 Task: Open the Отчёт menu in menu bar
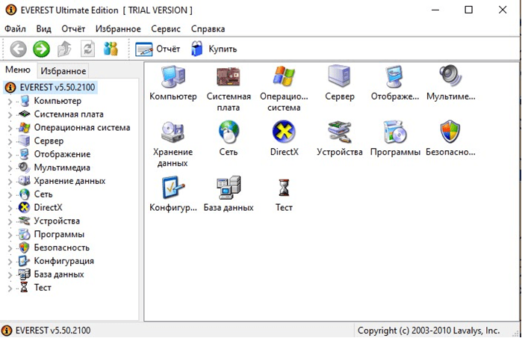73,29
